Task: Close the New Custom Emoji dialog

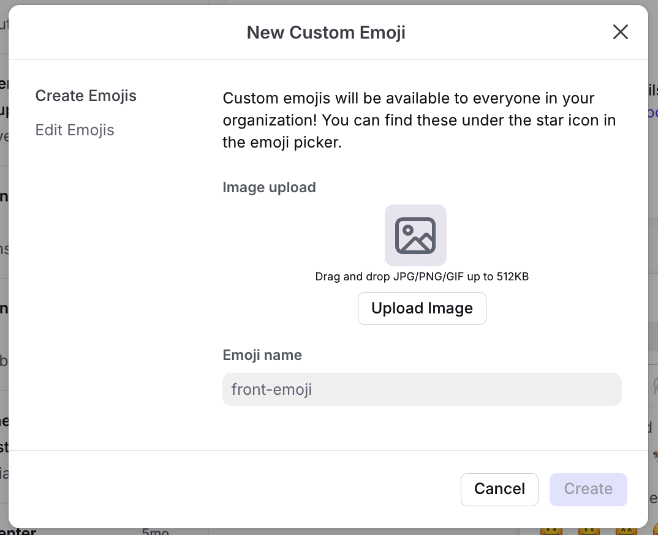Action: pos(621,32)
